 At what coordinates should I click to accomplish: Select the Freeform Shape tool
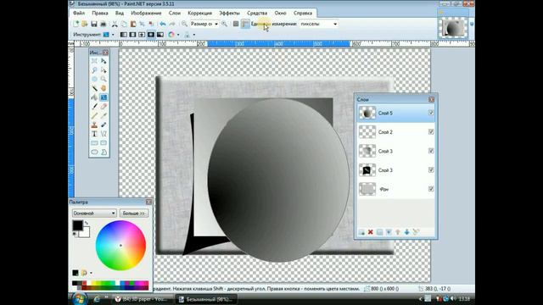tap(104, 152)
